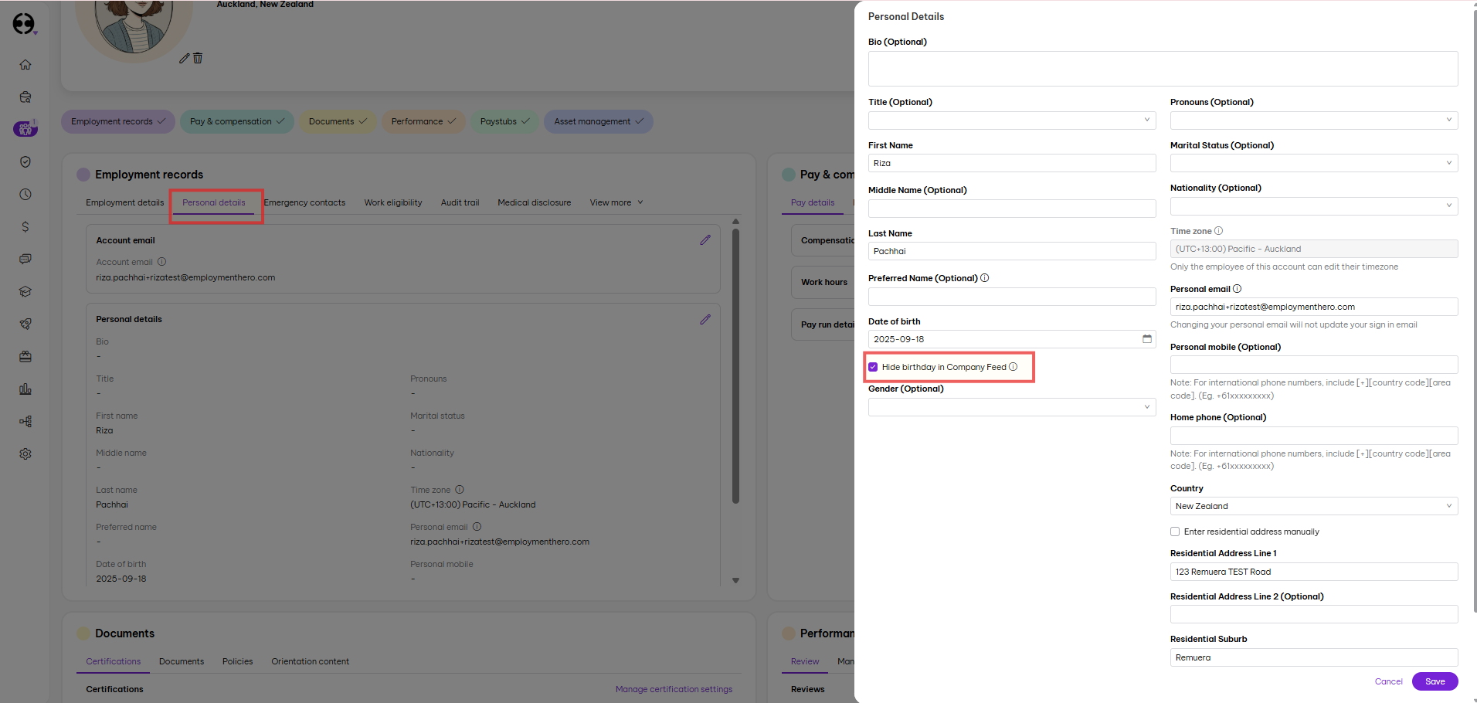The image size is (1477, 703).
Task: Expand the Gender dropdown
Action: [1011, 407]
